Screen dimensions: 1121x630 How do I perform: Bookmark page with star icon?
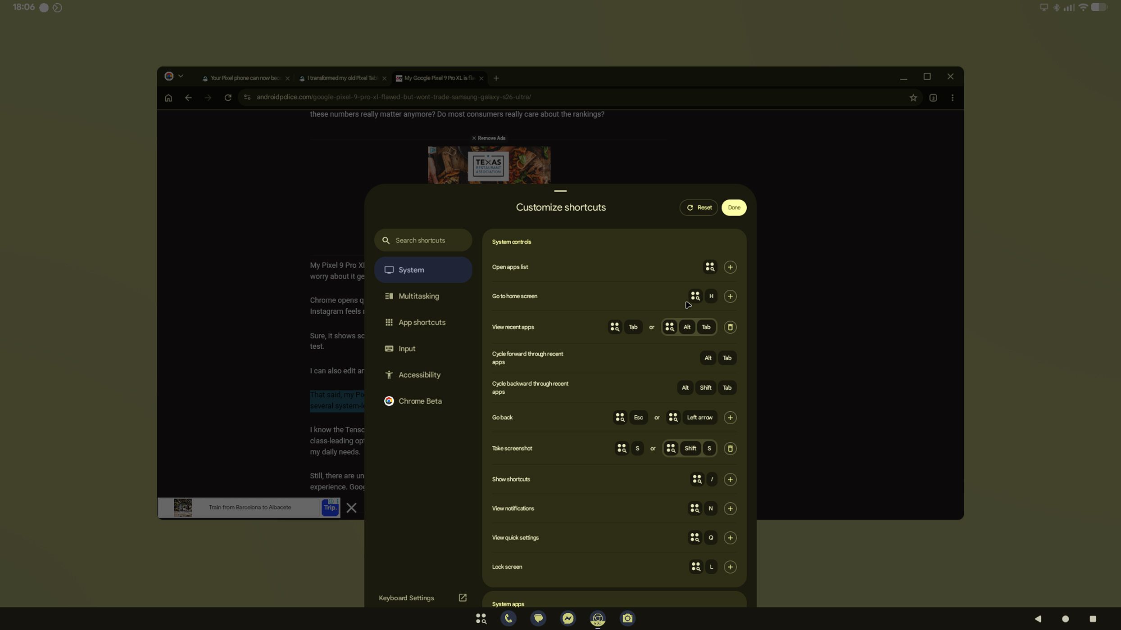click(912, 98)
